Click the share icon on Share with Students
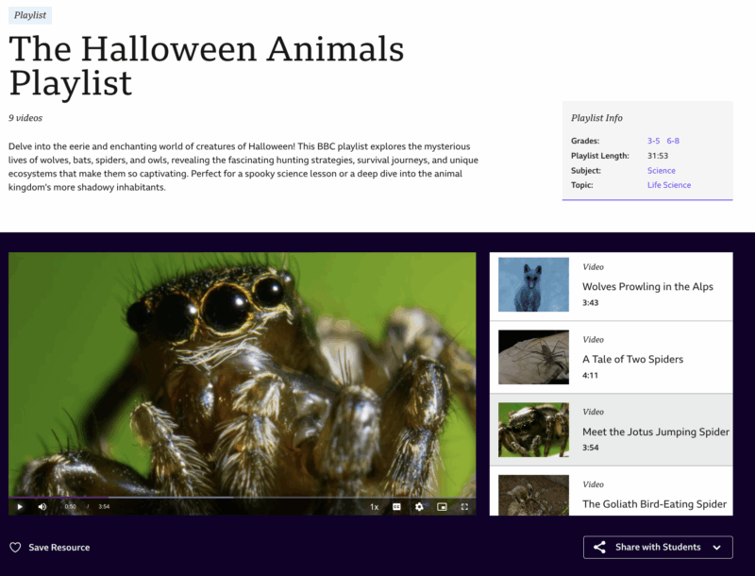755x576 pixels. coord(598,547)
